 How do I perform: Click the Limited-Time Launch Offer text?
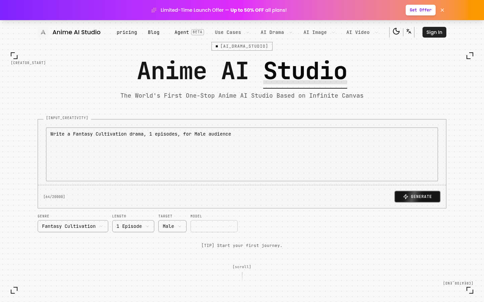(x=224, y=10)
